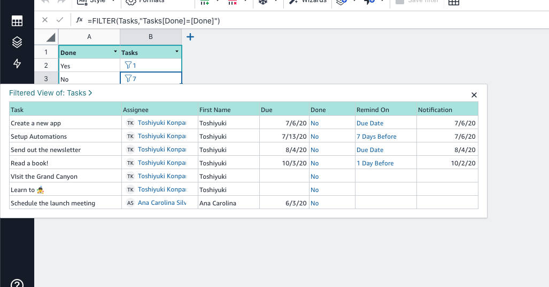Open the filter result showing 1
Screen dimensions: 549x287
point(130,66)
